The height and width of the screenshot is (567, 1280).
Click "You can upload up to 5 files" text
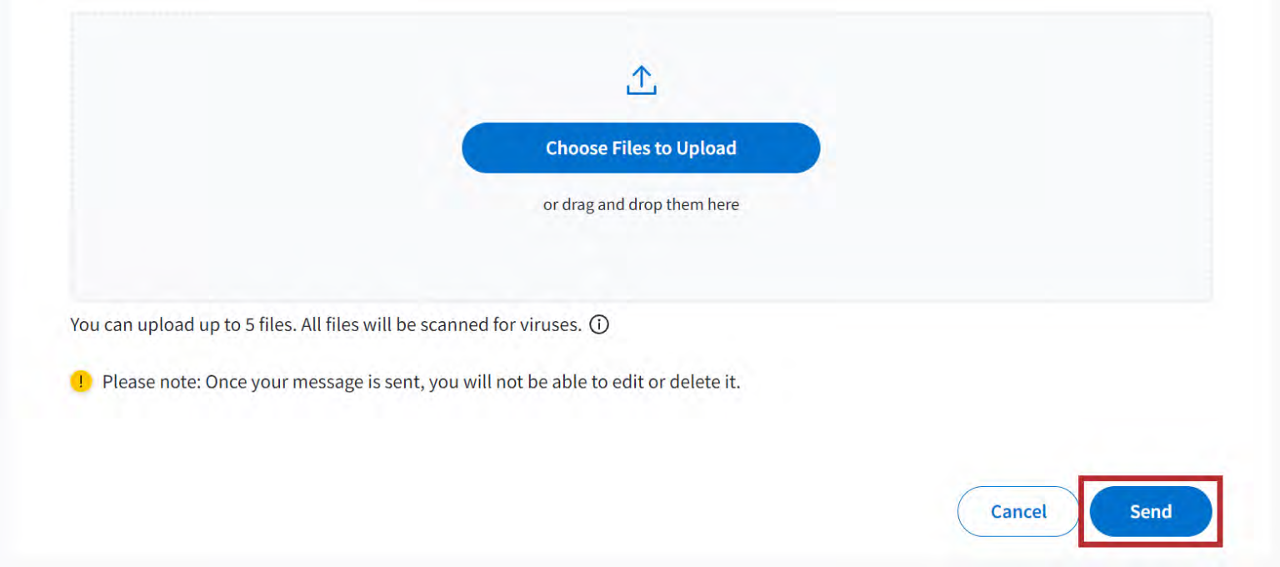[x=182, y=325]
